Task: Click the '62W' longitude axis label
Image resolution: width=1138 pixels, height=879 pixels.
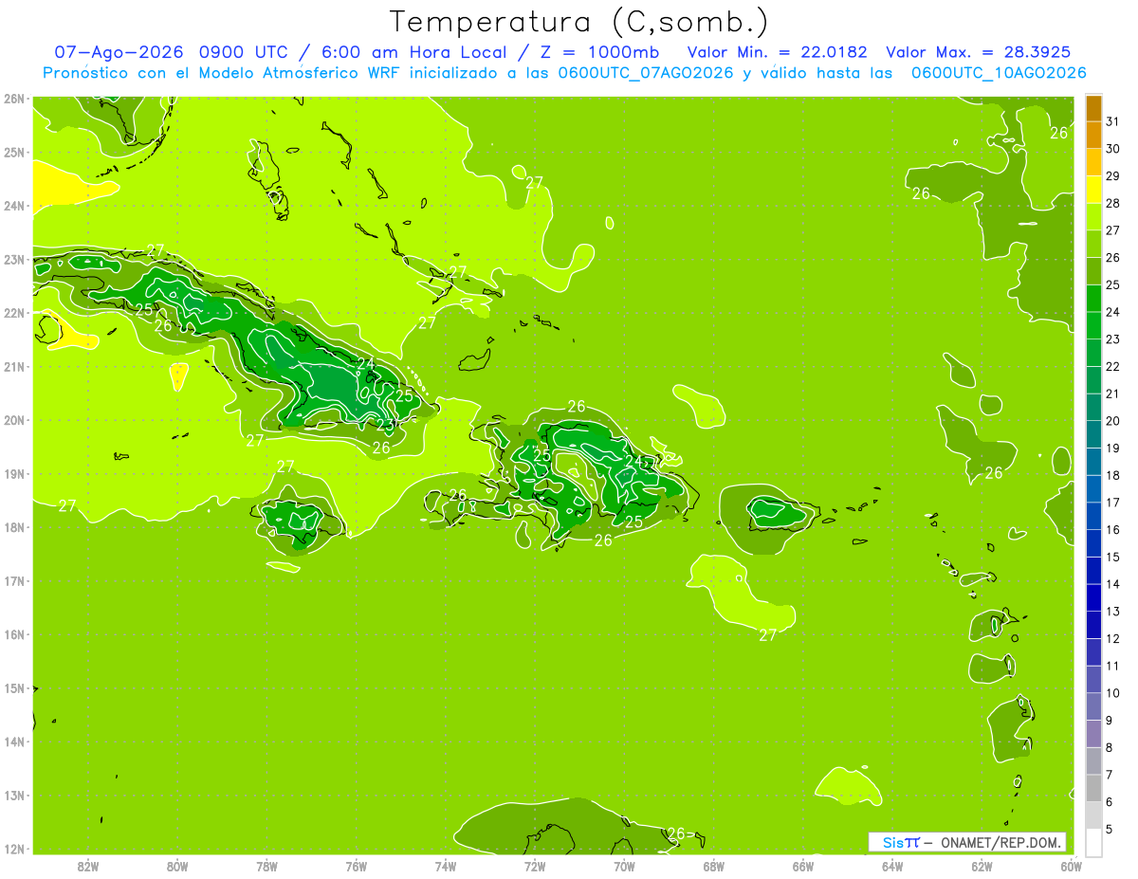Action: pos(982,866)
